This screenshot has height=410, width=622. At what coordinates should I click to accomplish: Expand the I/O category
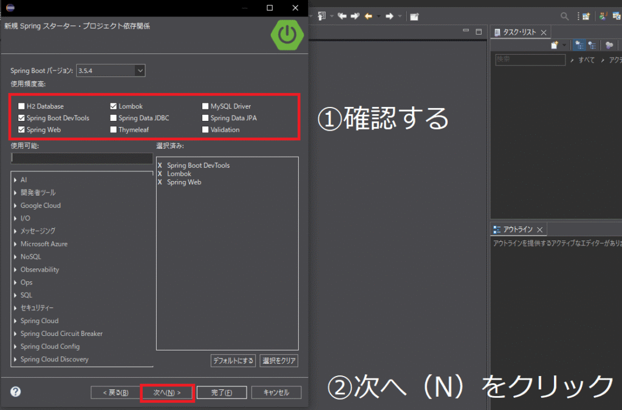(15, 219)
